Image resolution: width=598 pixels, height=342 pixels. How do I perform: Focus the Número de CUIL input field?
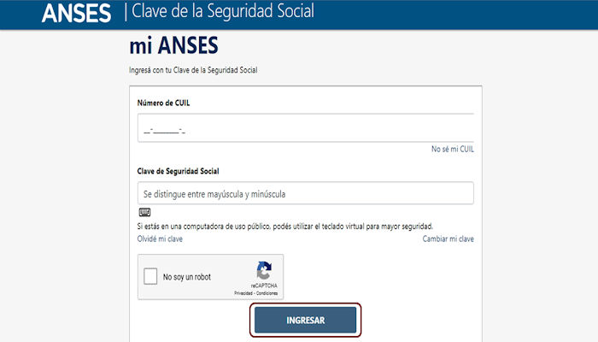pos(305,129)
